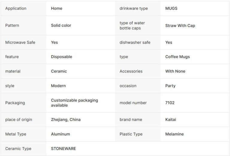Viewport: 230px width, 156px height.
Task: Click the 'STONEWARE' ceramic type value
Action: click(63, 149)
